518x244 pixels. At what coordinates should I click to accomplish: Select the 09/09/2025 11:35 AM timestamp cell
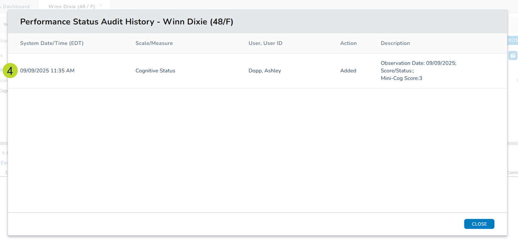47,71
